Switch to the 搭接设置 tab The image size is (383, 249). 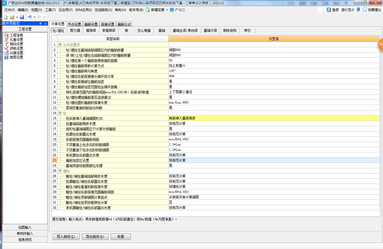(x=108, y=24)
